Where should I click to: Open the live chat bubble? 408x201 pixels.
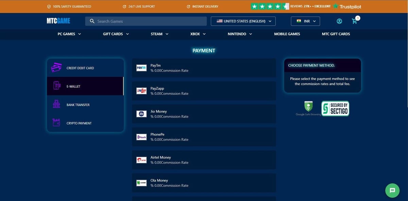click(392, 190)
